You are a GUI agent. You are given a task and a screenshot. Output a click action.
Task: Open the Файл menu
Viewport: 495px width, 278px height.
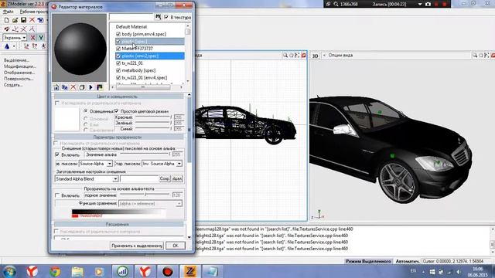coord(8,12)
